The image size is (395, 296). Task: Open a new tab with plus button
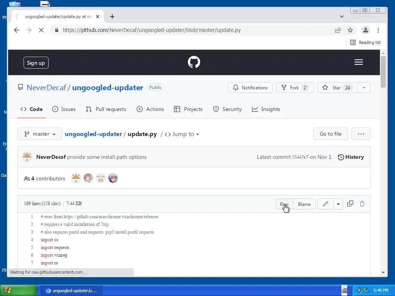coord(112,17)
